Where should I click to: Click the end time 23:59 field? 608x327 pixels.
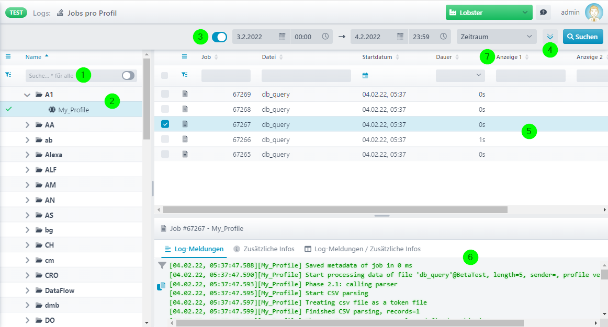430,37
